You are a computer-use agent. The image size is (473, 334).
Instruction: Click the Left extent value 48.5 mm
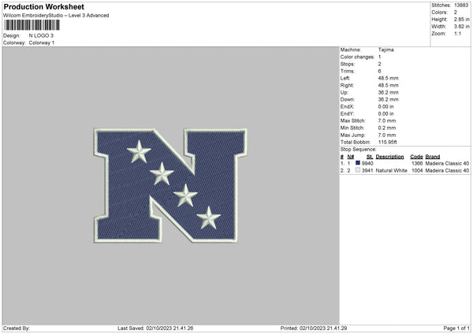388,78
